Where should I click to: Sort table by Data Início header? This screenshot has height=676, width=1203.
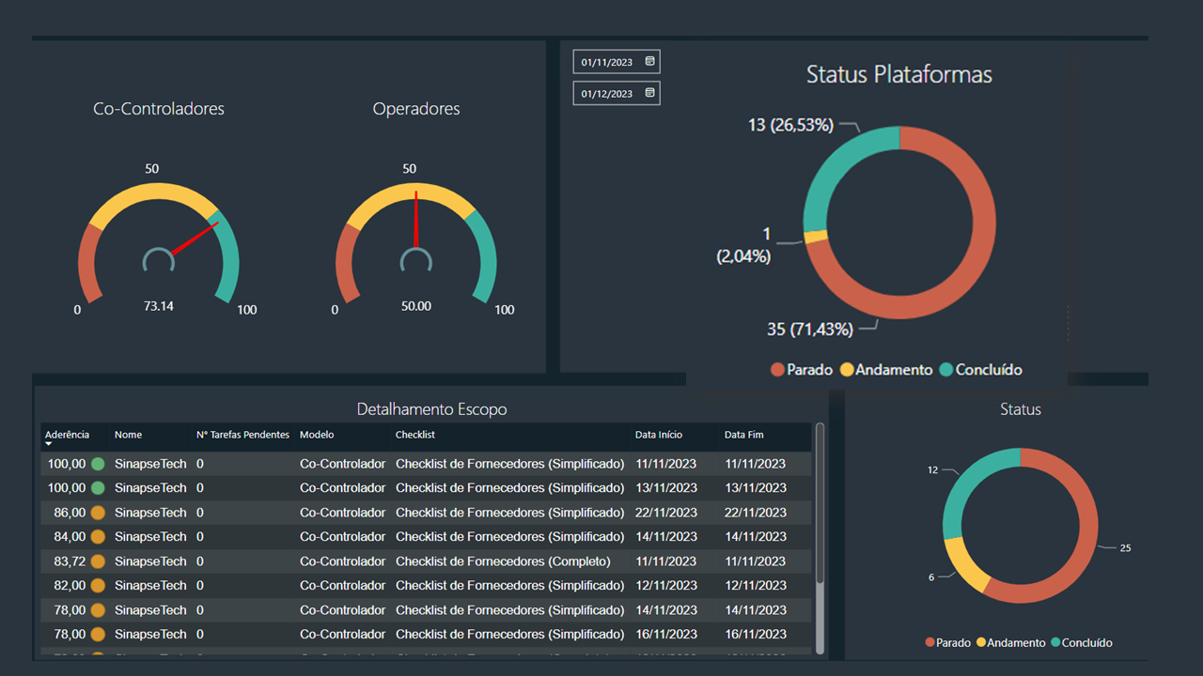(659, 435)
